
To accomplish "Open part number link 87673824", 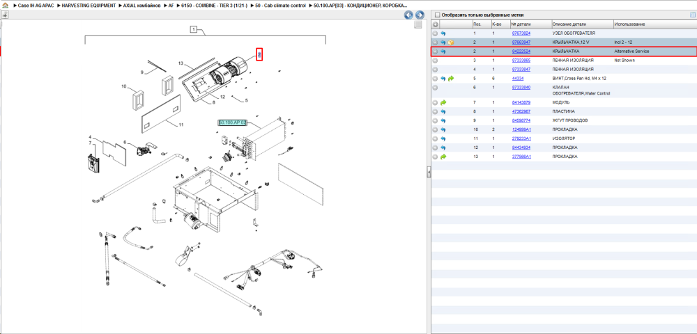I will click(521, 33).
